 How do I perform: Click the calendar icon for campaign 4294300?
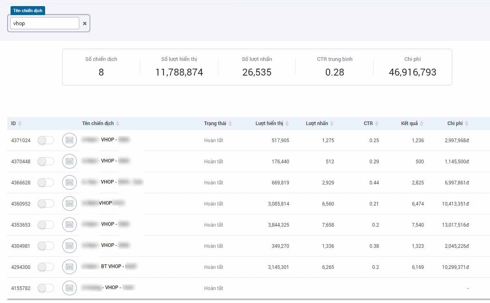(69, 267)
